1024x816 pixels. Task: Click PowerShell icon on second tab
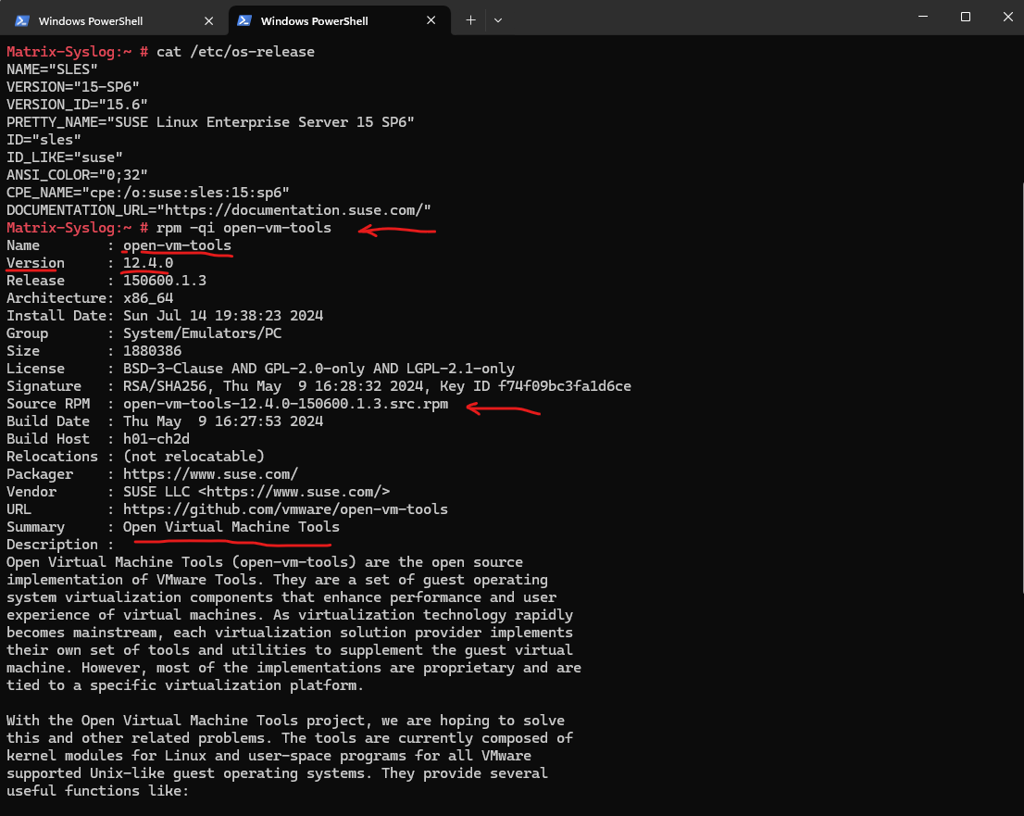(244, 20)
